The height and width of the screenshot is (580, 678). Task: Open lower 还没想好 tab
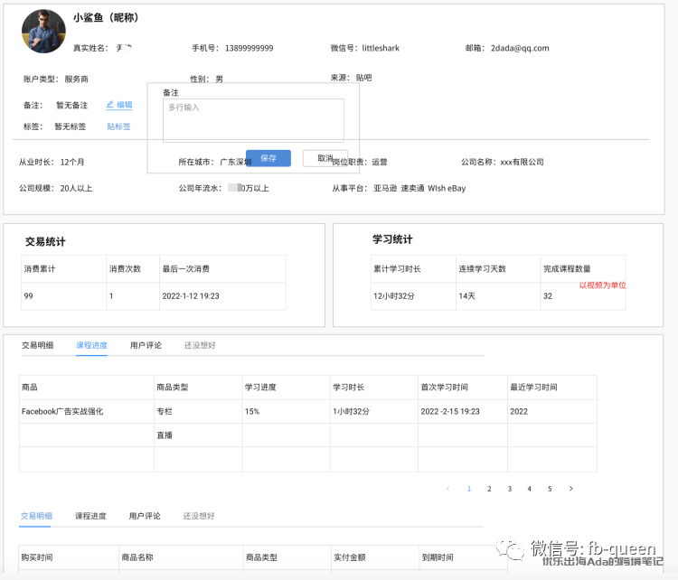(199, 516)
